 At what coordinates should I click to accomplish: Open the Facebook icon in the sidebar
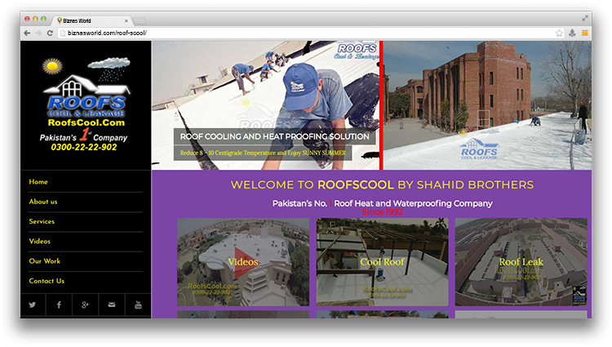pos(59,305)
